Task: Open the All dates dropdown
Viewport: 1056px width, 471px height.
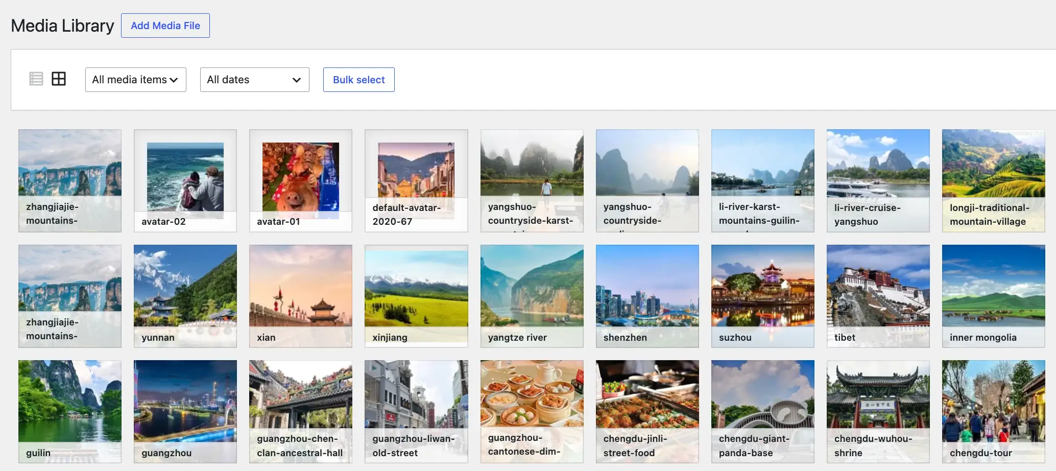Action: pyautogui.click(x=255, y=80)
